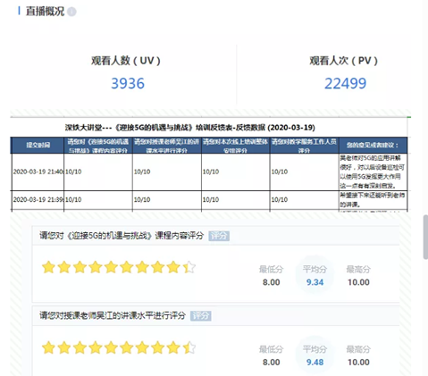
Task: Click the feedback table title 深铁大讲堂
Action: [x=190, y=128]
